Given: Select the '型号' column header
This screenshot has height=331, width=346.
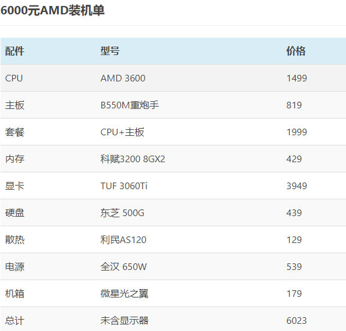Looking at the screenshot, I should 110,51.
